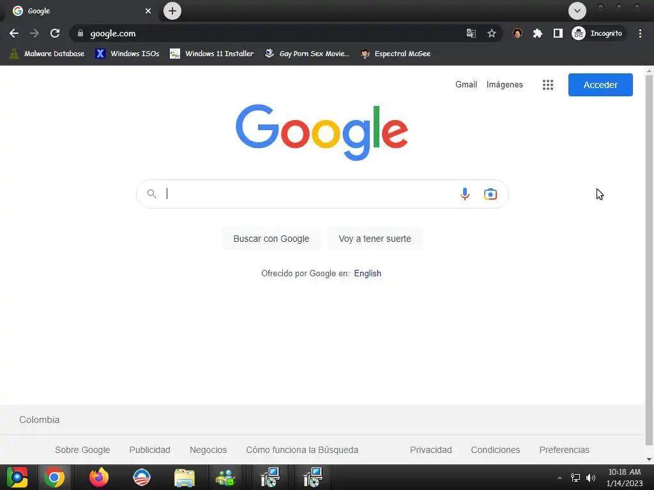Reload the Google page
Viewport: 654px width, 490px height.
click(x=55, y=33)
